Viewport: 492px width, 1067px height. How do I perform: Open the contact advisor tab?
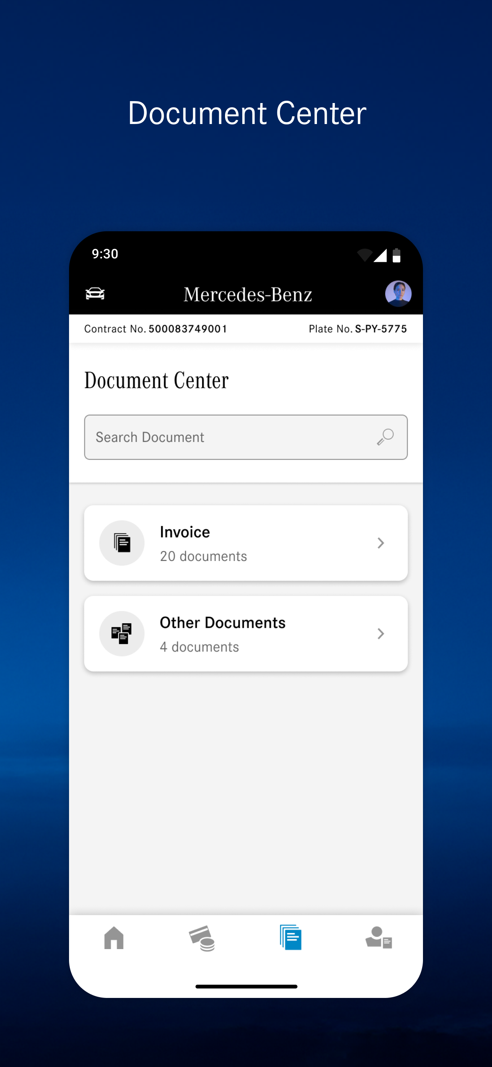378,937
